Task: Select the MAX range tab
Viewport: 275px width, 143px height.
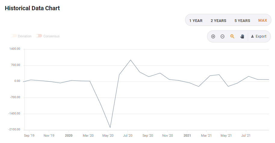Action: [x=262, y=20]
